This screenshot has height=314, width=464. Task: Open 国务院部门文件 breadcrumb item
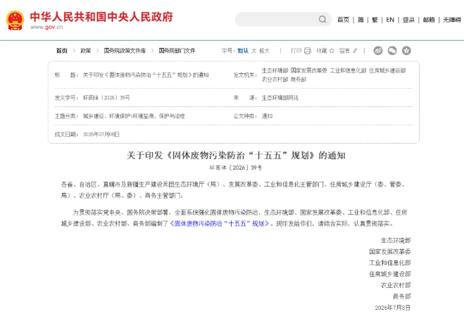coord(177,51)
